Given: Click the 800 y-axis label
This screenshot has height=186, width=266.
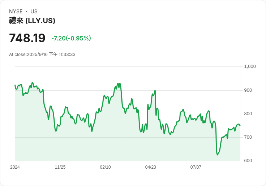Looking at the screenshot, I should coord(248,114).
